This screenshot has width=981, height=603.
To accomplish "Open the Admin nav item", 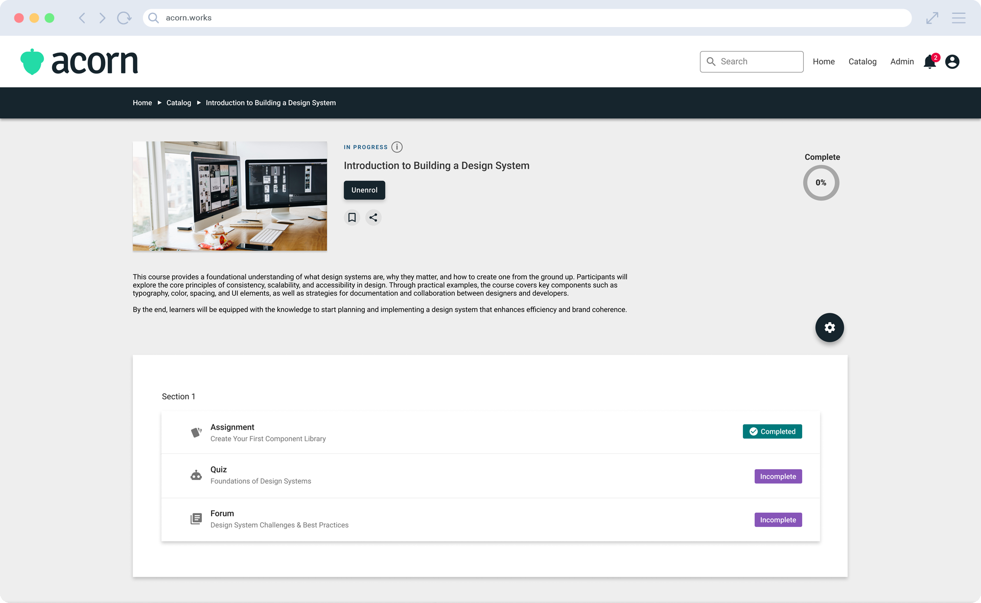I will tap(902, 62).
